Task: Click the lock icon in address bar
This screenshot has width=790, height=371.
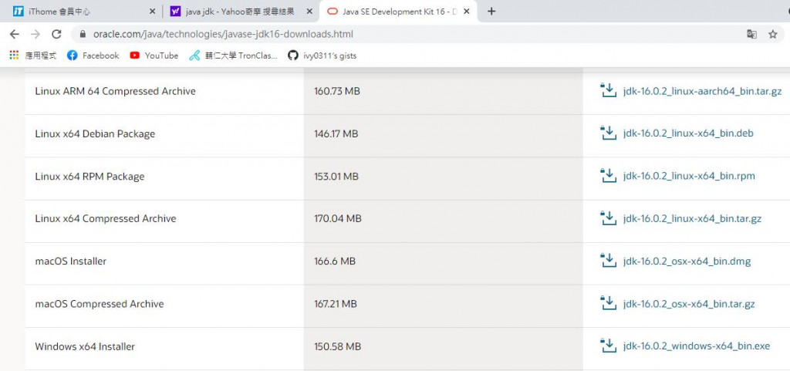Action: click(x=83, y=34)
